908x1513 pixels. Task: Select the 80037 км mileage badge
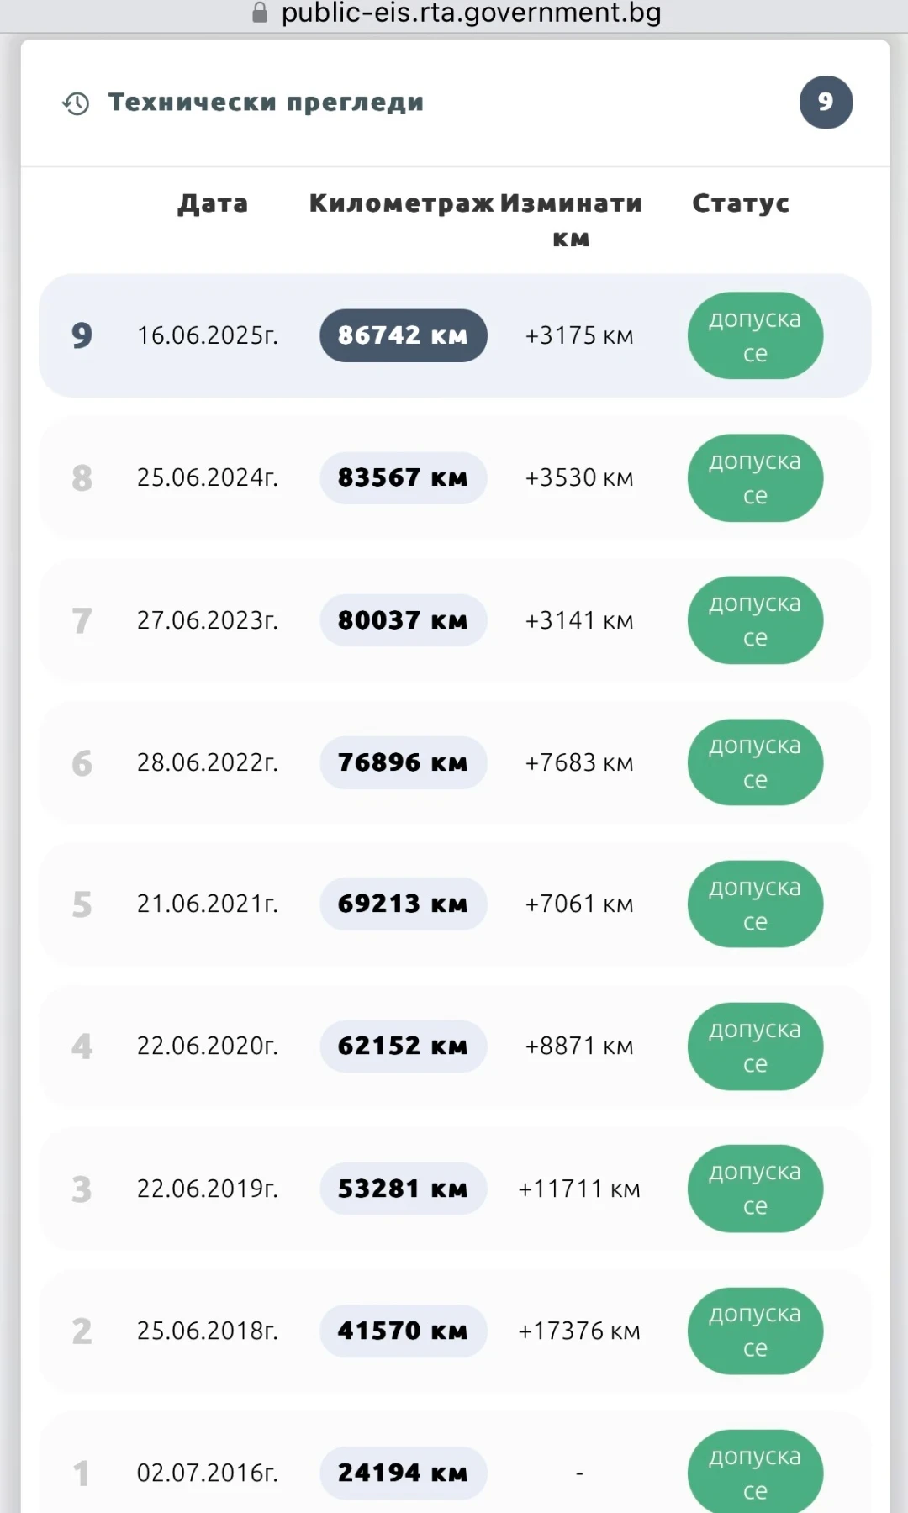point(403,620)
